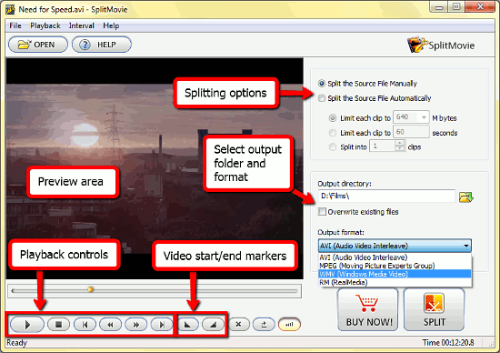Viewport: 500px width, 353px height.
Task: Close the SplitMovie window
Action: (480, 7)
